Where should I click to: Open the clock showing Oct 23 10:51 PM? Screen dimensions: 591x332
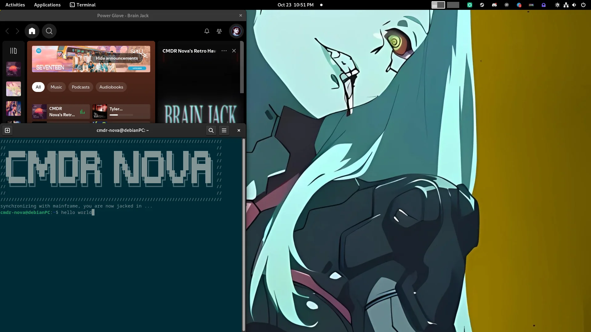(x=295, y=5)
